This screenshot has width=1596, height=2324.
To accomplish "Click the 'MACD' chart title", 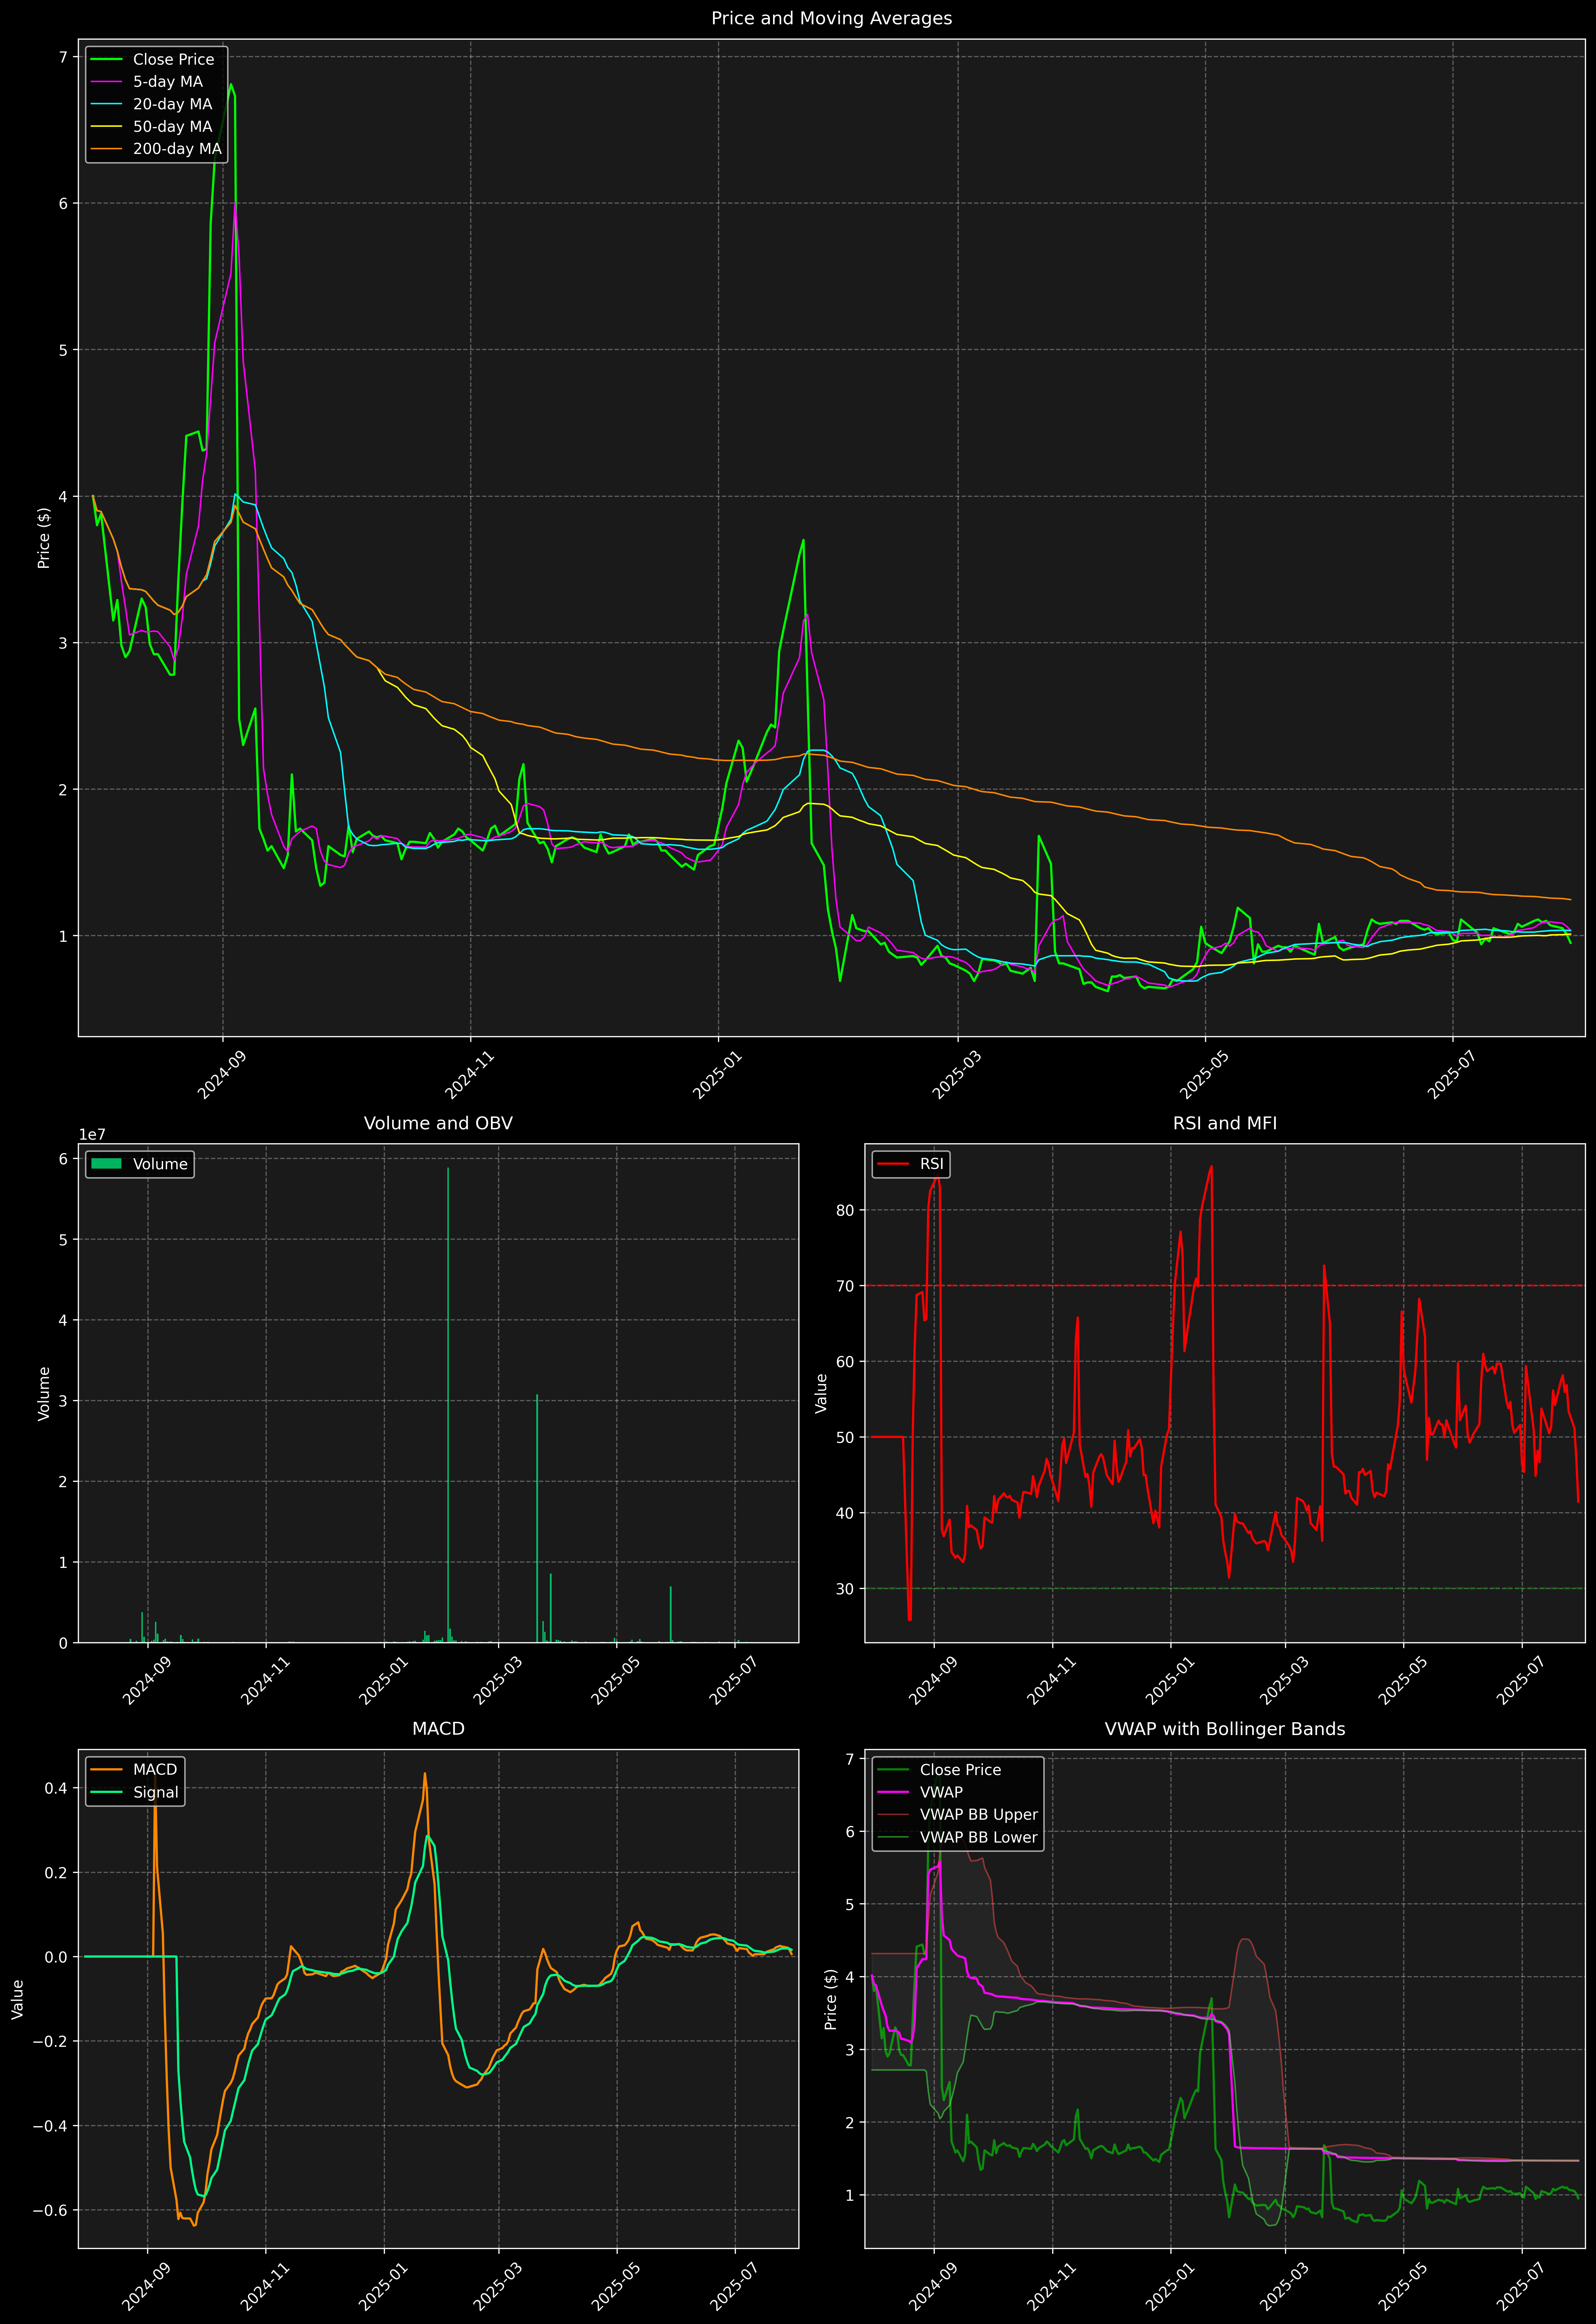I will click(x=438, y=1729).
